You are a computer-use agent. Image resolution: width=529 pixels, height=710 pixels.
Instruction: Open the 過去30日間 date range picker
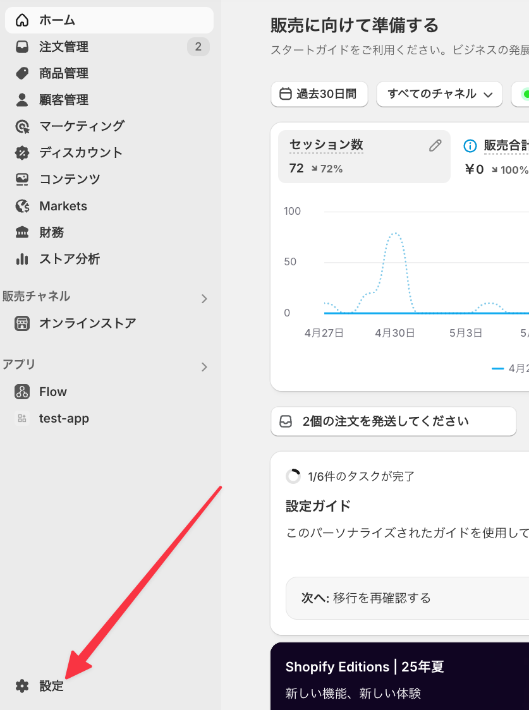coord(319,94)
